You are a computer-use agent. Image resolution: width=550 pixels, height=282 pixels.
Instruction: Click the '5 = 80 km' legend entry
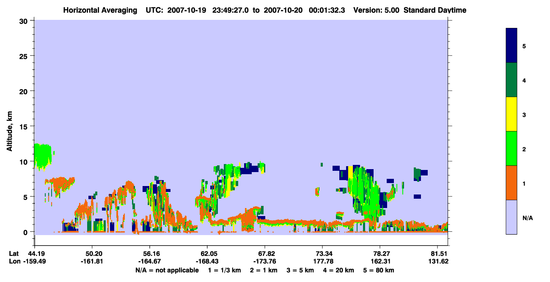379,270
